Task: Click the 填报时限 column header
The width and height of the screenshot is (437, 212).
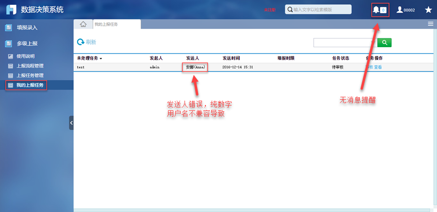Action: [x=286, y=58]
